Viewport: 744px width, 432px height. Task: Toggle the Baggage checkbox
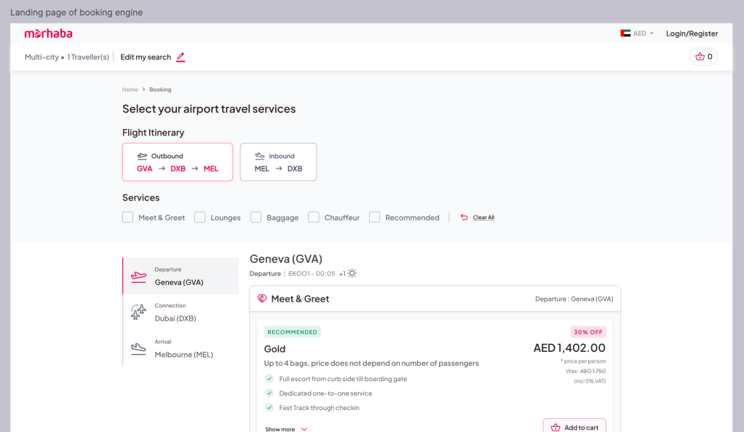pos(256,218)
